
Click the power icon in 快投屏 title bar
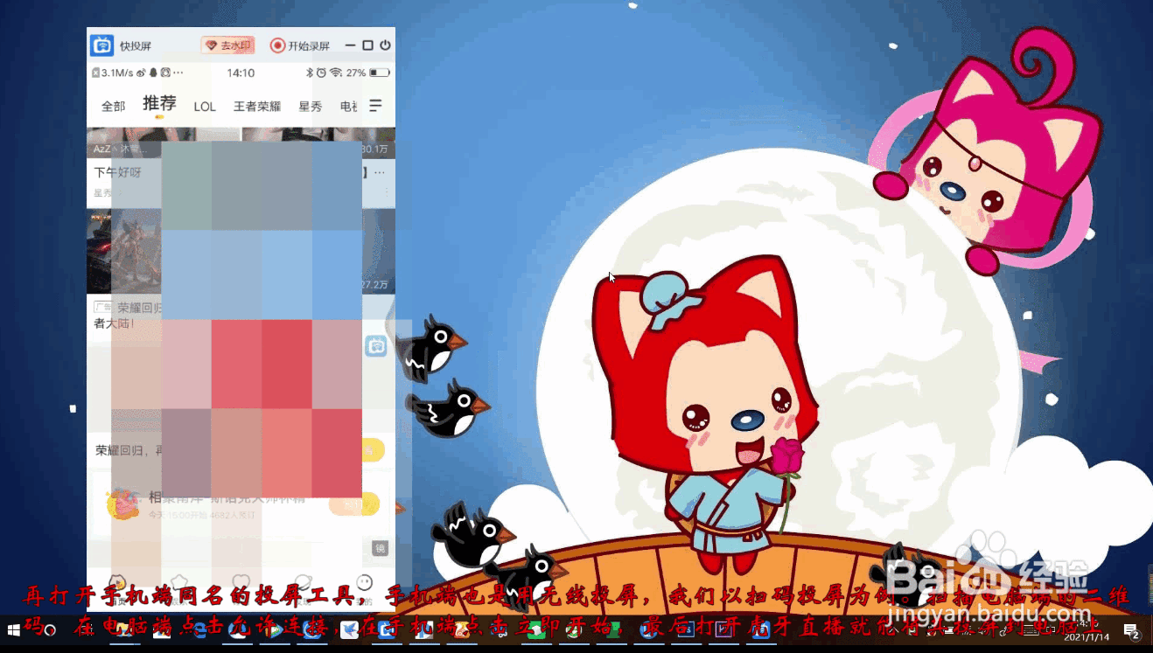pyautogui.click(x=385, y=45)
